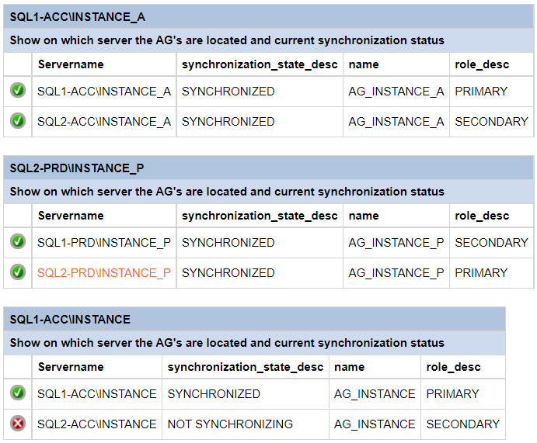Open the orange SQL2-PRD\INSTANCE_P server link
This screenshot has width=537, height=443.
click(x=104, y=272)
